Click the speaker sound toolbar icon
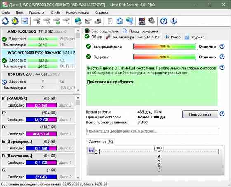 151,21
